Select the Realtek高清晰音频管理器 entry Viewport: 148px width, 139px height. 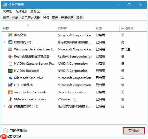tap(32, 57)
